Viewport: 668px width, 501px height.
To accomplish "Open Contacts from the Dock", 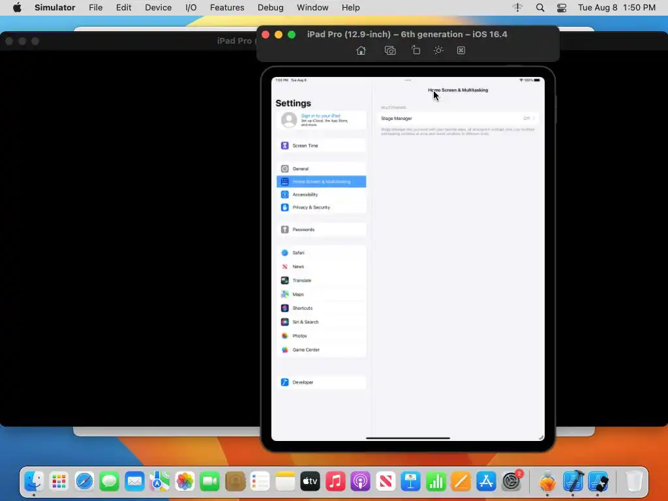I will click(x=235, y=481).
